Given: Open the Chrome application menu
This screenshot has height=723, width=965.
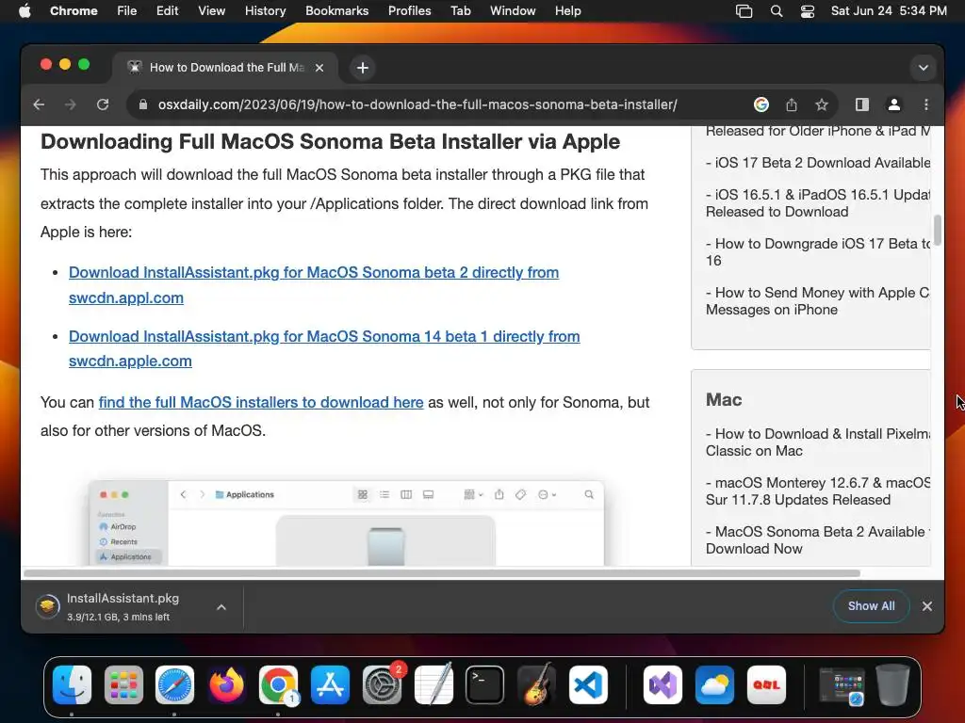Looking at the screenshot, I should click(74, 10).
